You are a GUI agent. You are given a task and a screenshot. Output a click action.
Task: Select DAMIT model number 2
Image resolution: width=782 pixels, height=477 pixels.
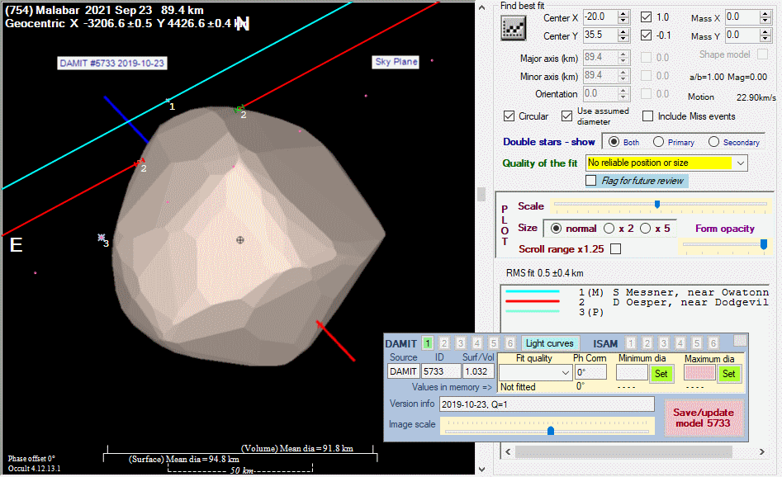(x=443, y=343)
